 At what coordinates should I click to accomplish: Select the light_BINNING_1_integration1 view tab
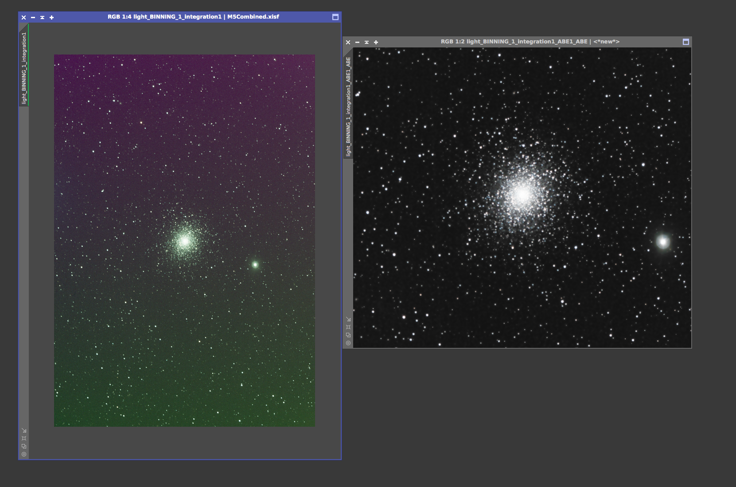24,68
